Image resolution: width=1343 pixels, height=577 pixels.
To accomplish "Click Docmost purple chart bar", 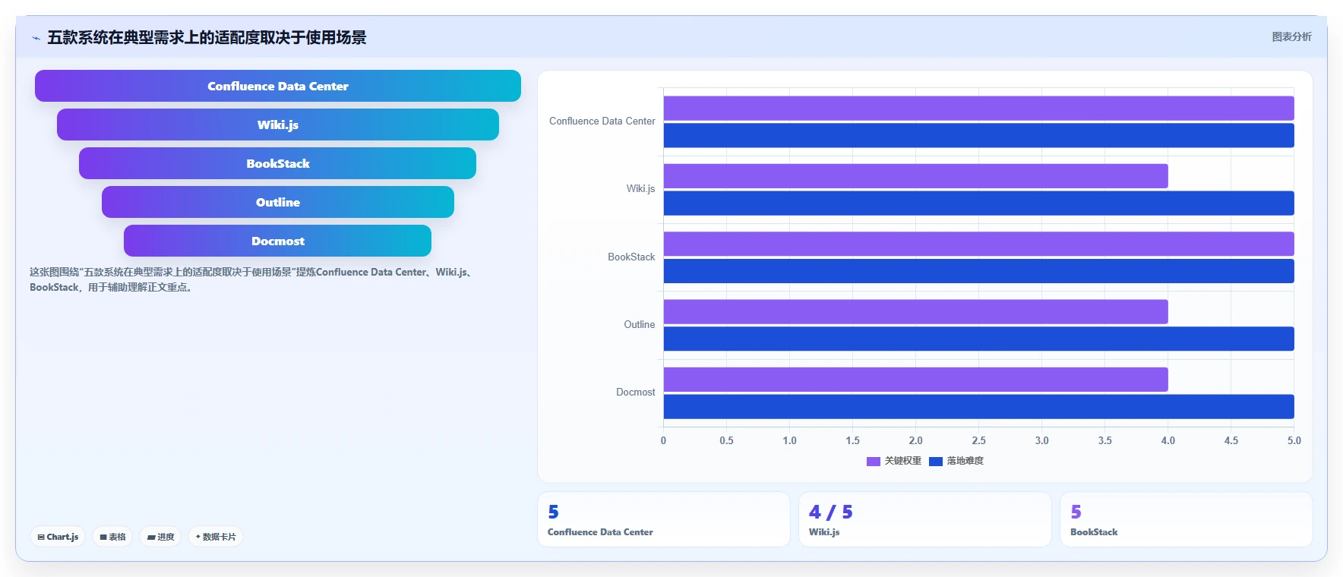I will click(915, 380).
